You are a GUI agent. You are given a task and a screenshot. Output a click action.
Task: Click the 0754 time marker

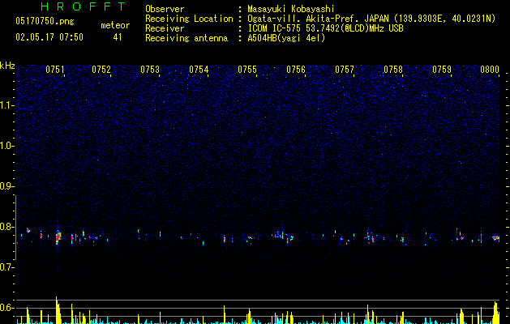click(x=199, y=69)
